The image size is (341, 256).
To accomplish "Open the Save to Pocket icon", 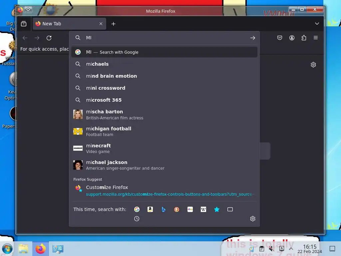I will [280, 38].
